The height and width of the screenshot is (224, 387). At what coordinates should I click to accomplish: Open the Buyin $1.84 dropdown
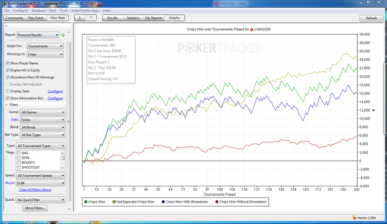coord(40,183)
